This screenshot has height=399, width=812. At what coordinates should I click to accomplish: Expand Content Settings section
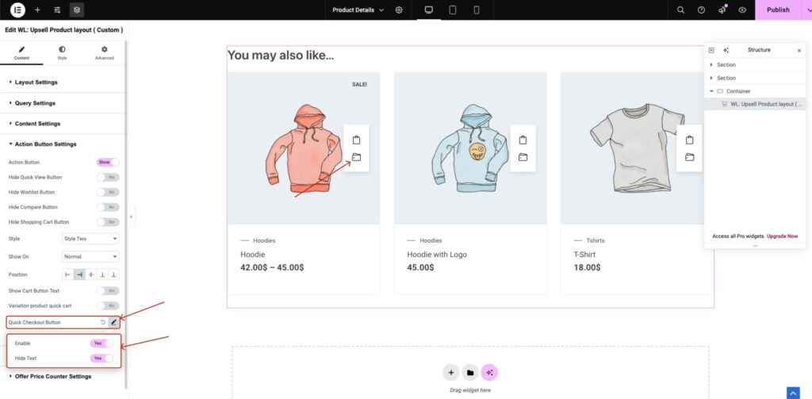click(x=63, y=124)
